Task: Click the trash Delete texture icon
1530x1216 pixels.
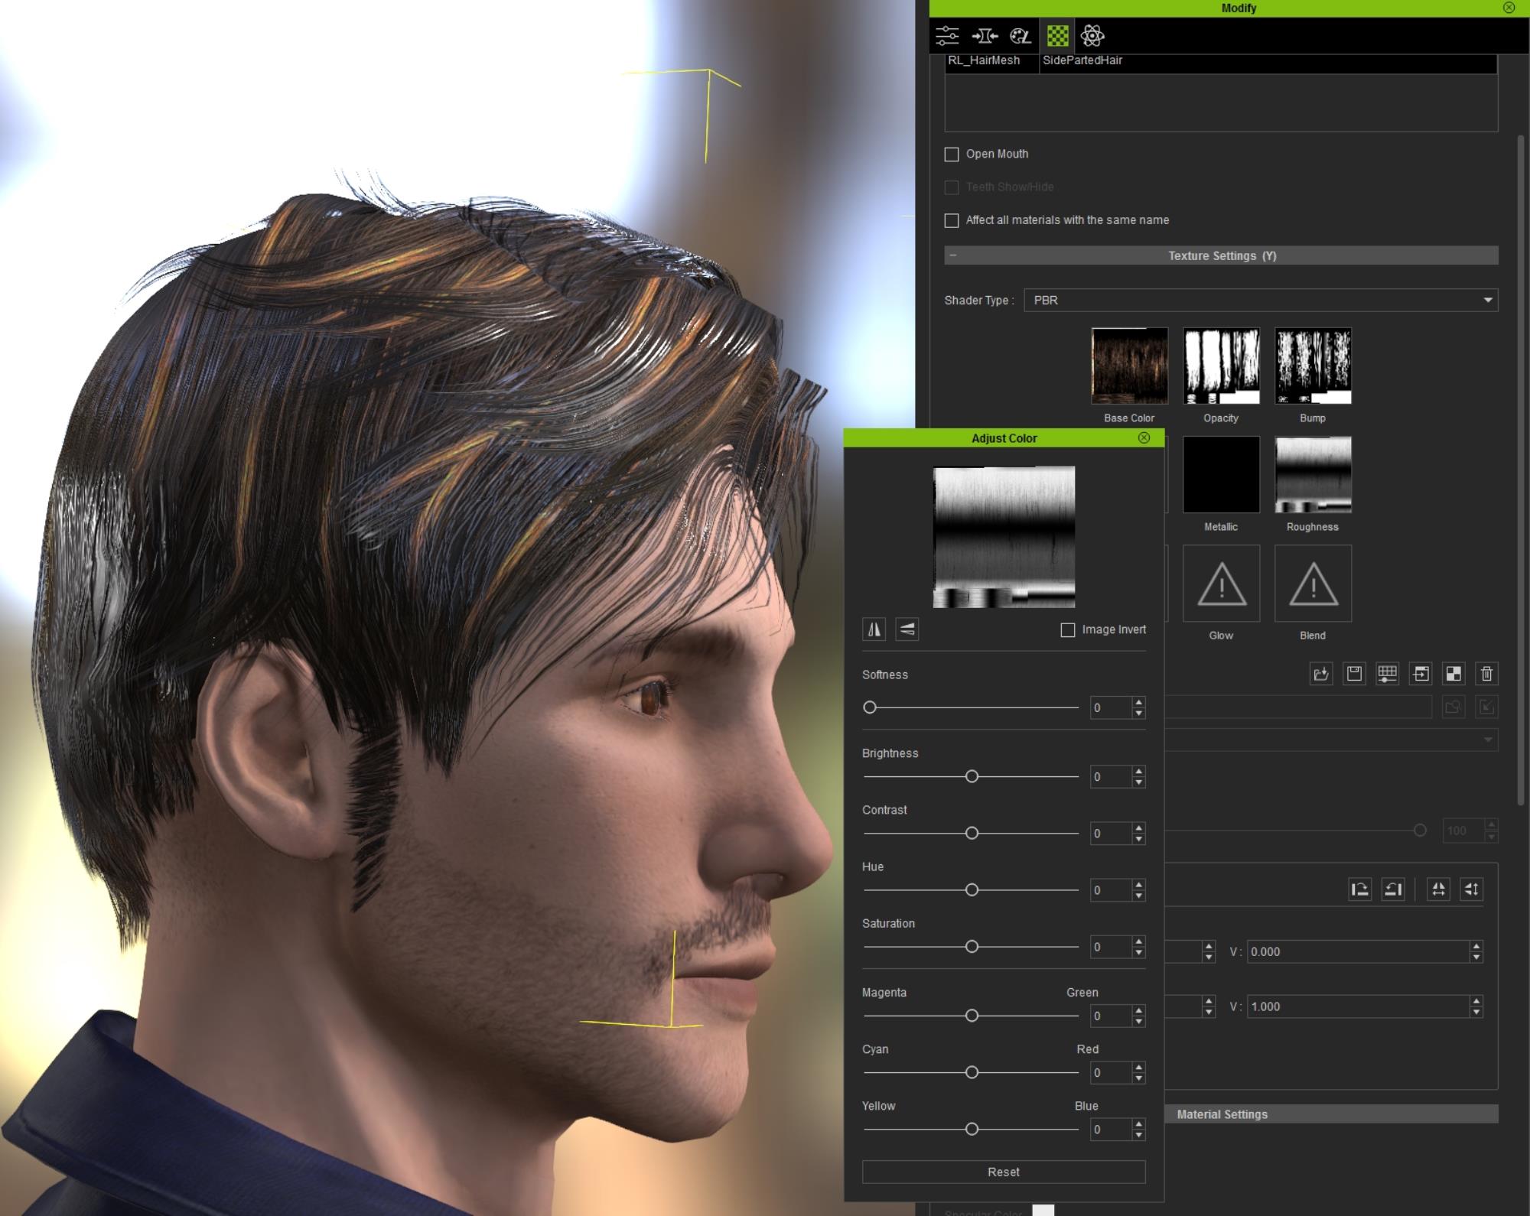Action: click(1486, 674)
